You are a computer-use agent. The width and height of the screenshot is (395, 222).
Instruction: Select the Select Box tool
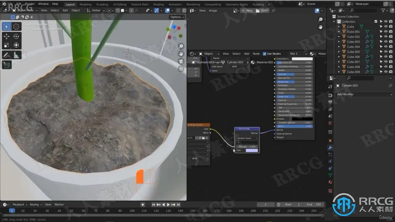pyautogui.click(x=6, y=27)
